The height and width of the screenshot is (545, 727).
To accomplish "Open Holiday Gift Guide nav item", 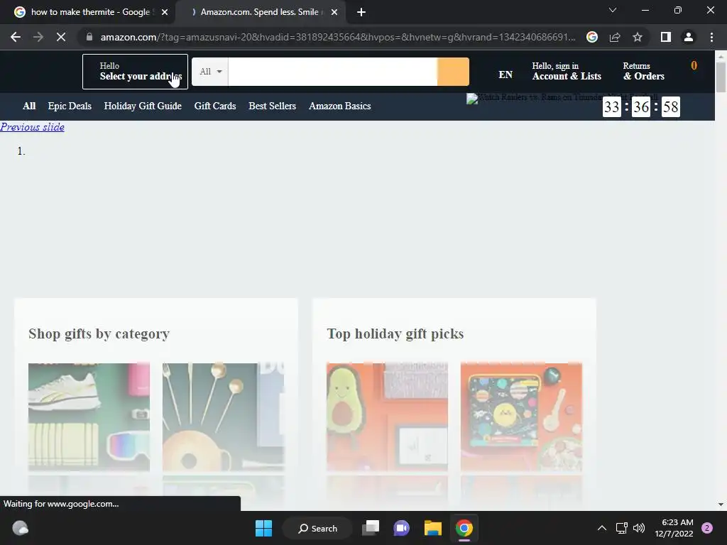I will click(143, 106).
